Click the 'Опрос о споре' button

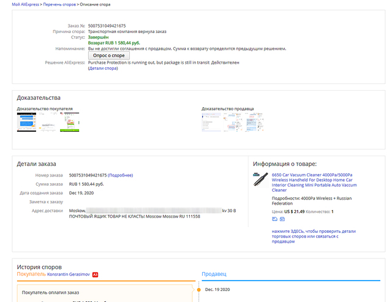109,56
